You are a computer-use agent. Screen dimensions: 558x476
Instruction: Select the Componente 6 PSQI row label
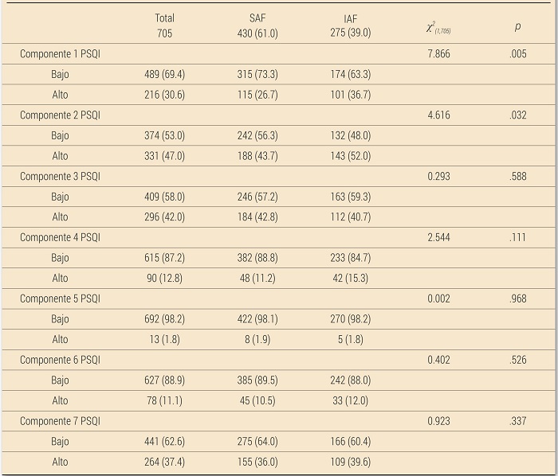click(60, 360)
